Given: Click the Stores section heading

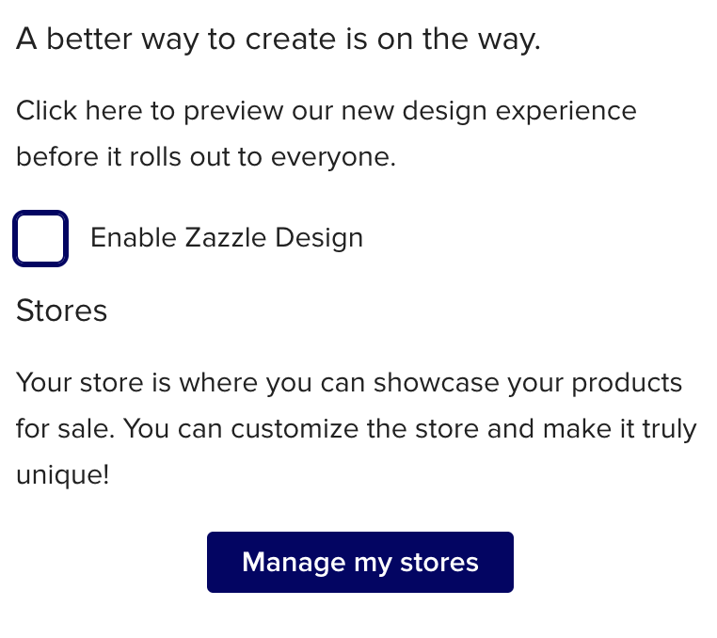Looking at the screenshot, I should [x=62, y=311].
